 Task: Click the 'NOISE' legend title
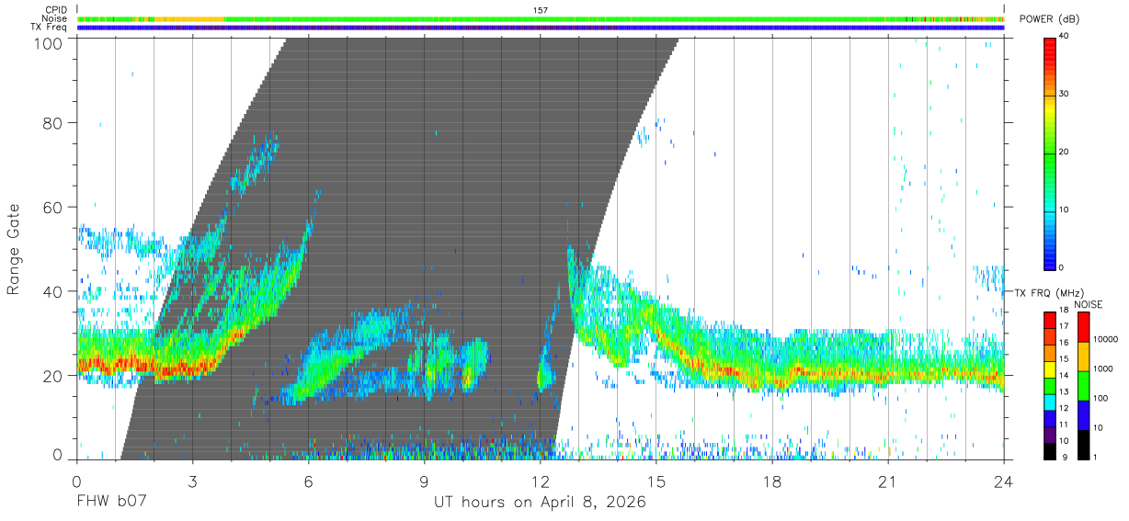(x=1088, y=304)
